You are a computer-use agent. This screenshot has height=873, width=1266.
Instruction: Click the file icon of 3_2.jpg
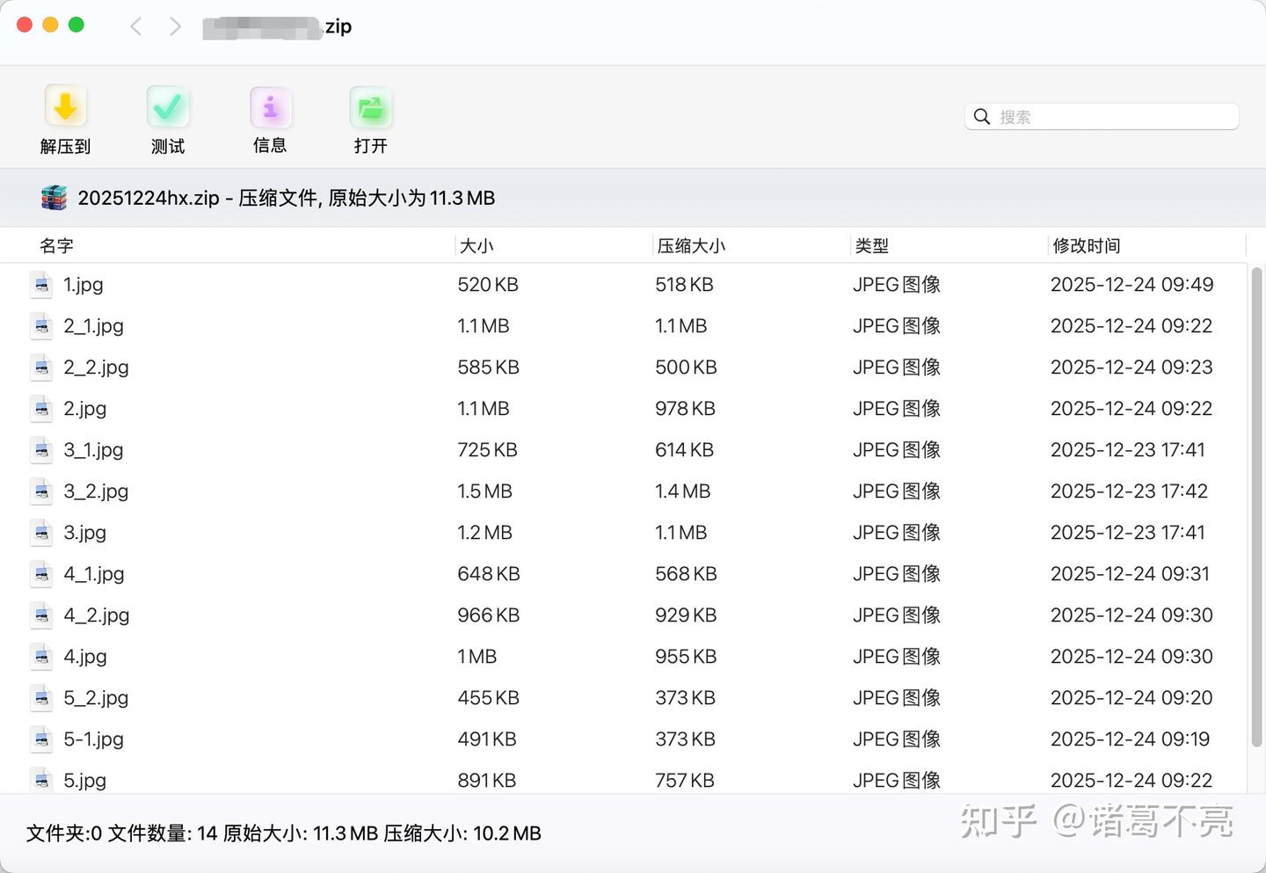click(x=41, y=491)
